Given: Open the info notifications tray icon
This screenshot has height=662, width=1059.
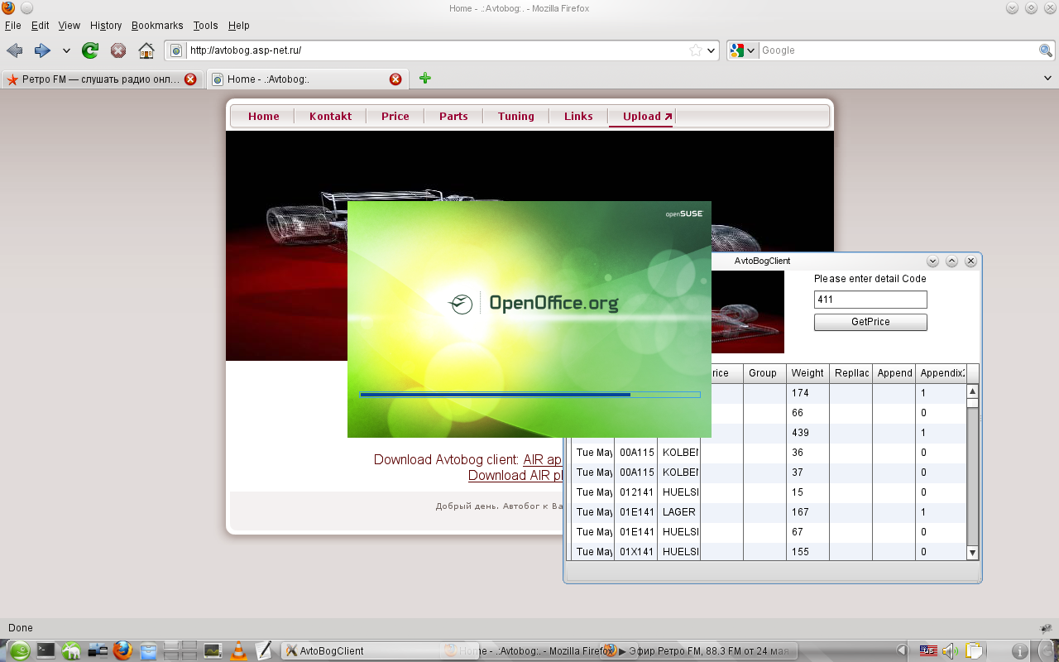Looking at the screenshot, I should 1021,650.
